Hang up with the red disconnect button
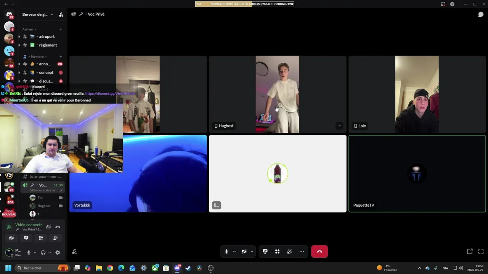The height and width of the screenshot is (274, 488). [x=319, y=252]
